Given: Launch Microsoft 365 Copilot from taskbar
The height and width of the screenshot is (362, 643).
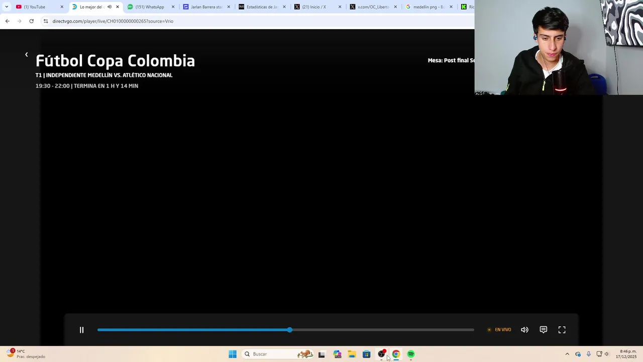Looking at the screenshot, I should click(x=337, y=354).
